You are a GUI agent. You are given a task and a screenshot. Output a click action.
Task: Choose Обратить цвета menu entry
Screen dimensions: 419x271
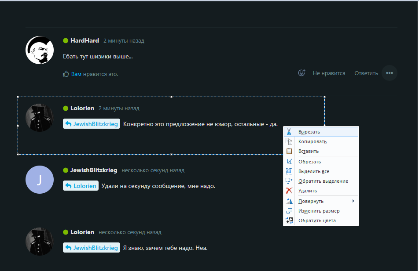tap(321, 220)
